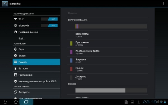This screenshot has width=168, height=105.
Task: Open Передача данных settings
Action: pos(36,32)
